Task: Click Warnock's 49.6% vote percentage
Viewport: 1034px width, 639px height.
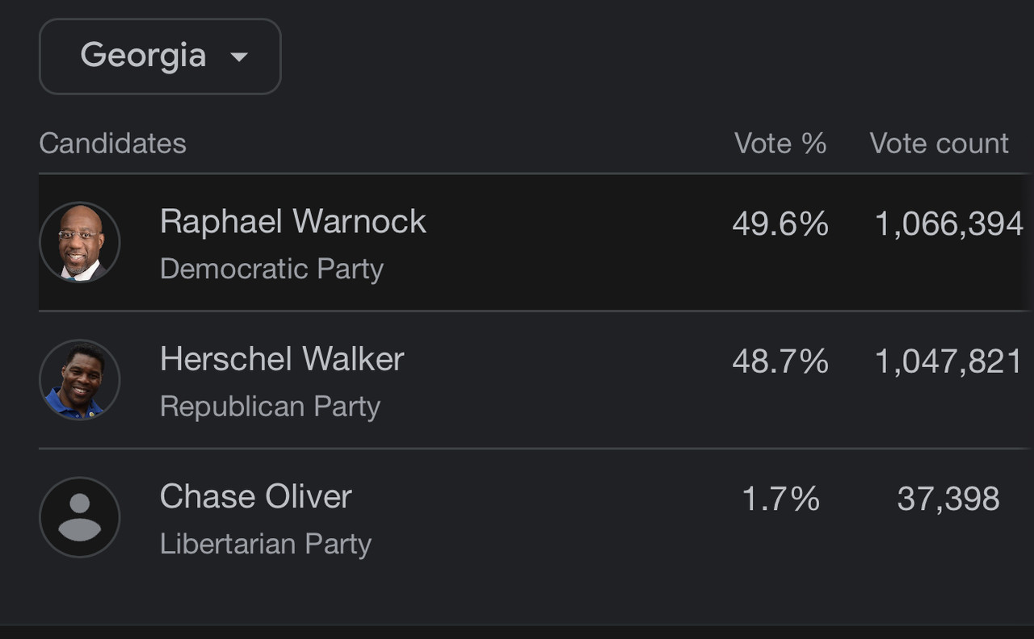Action: [780, 224]
